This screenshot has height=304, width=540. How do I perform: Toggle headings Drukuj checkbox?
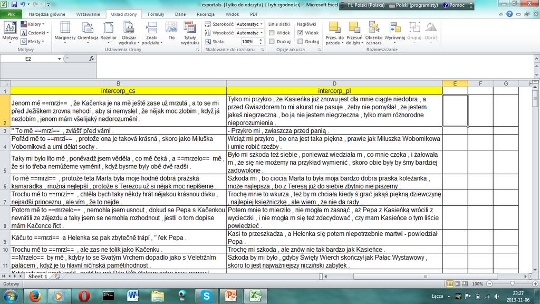click(300, 41)
